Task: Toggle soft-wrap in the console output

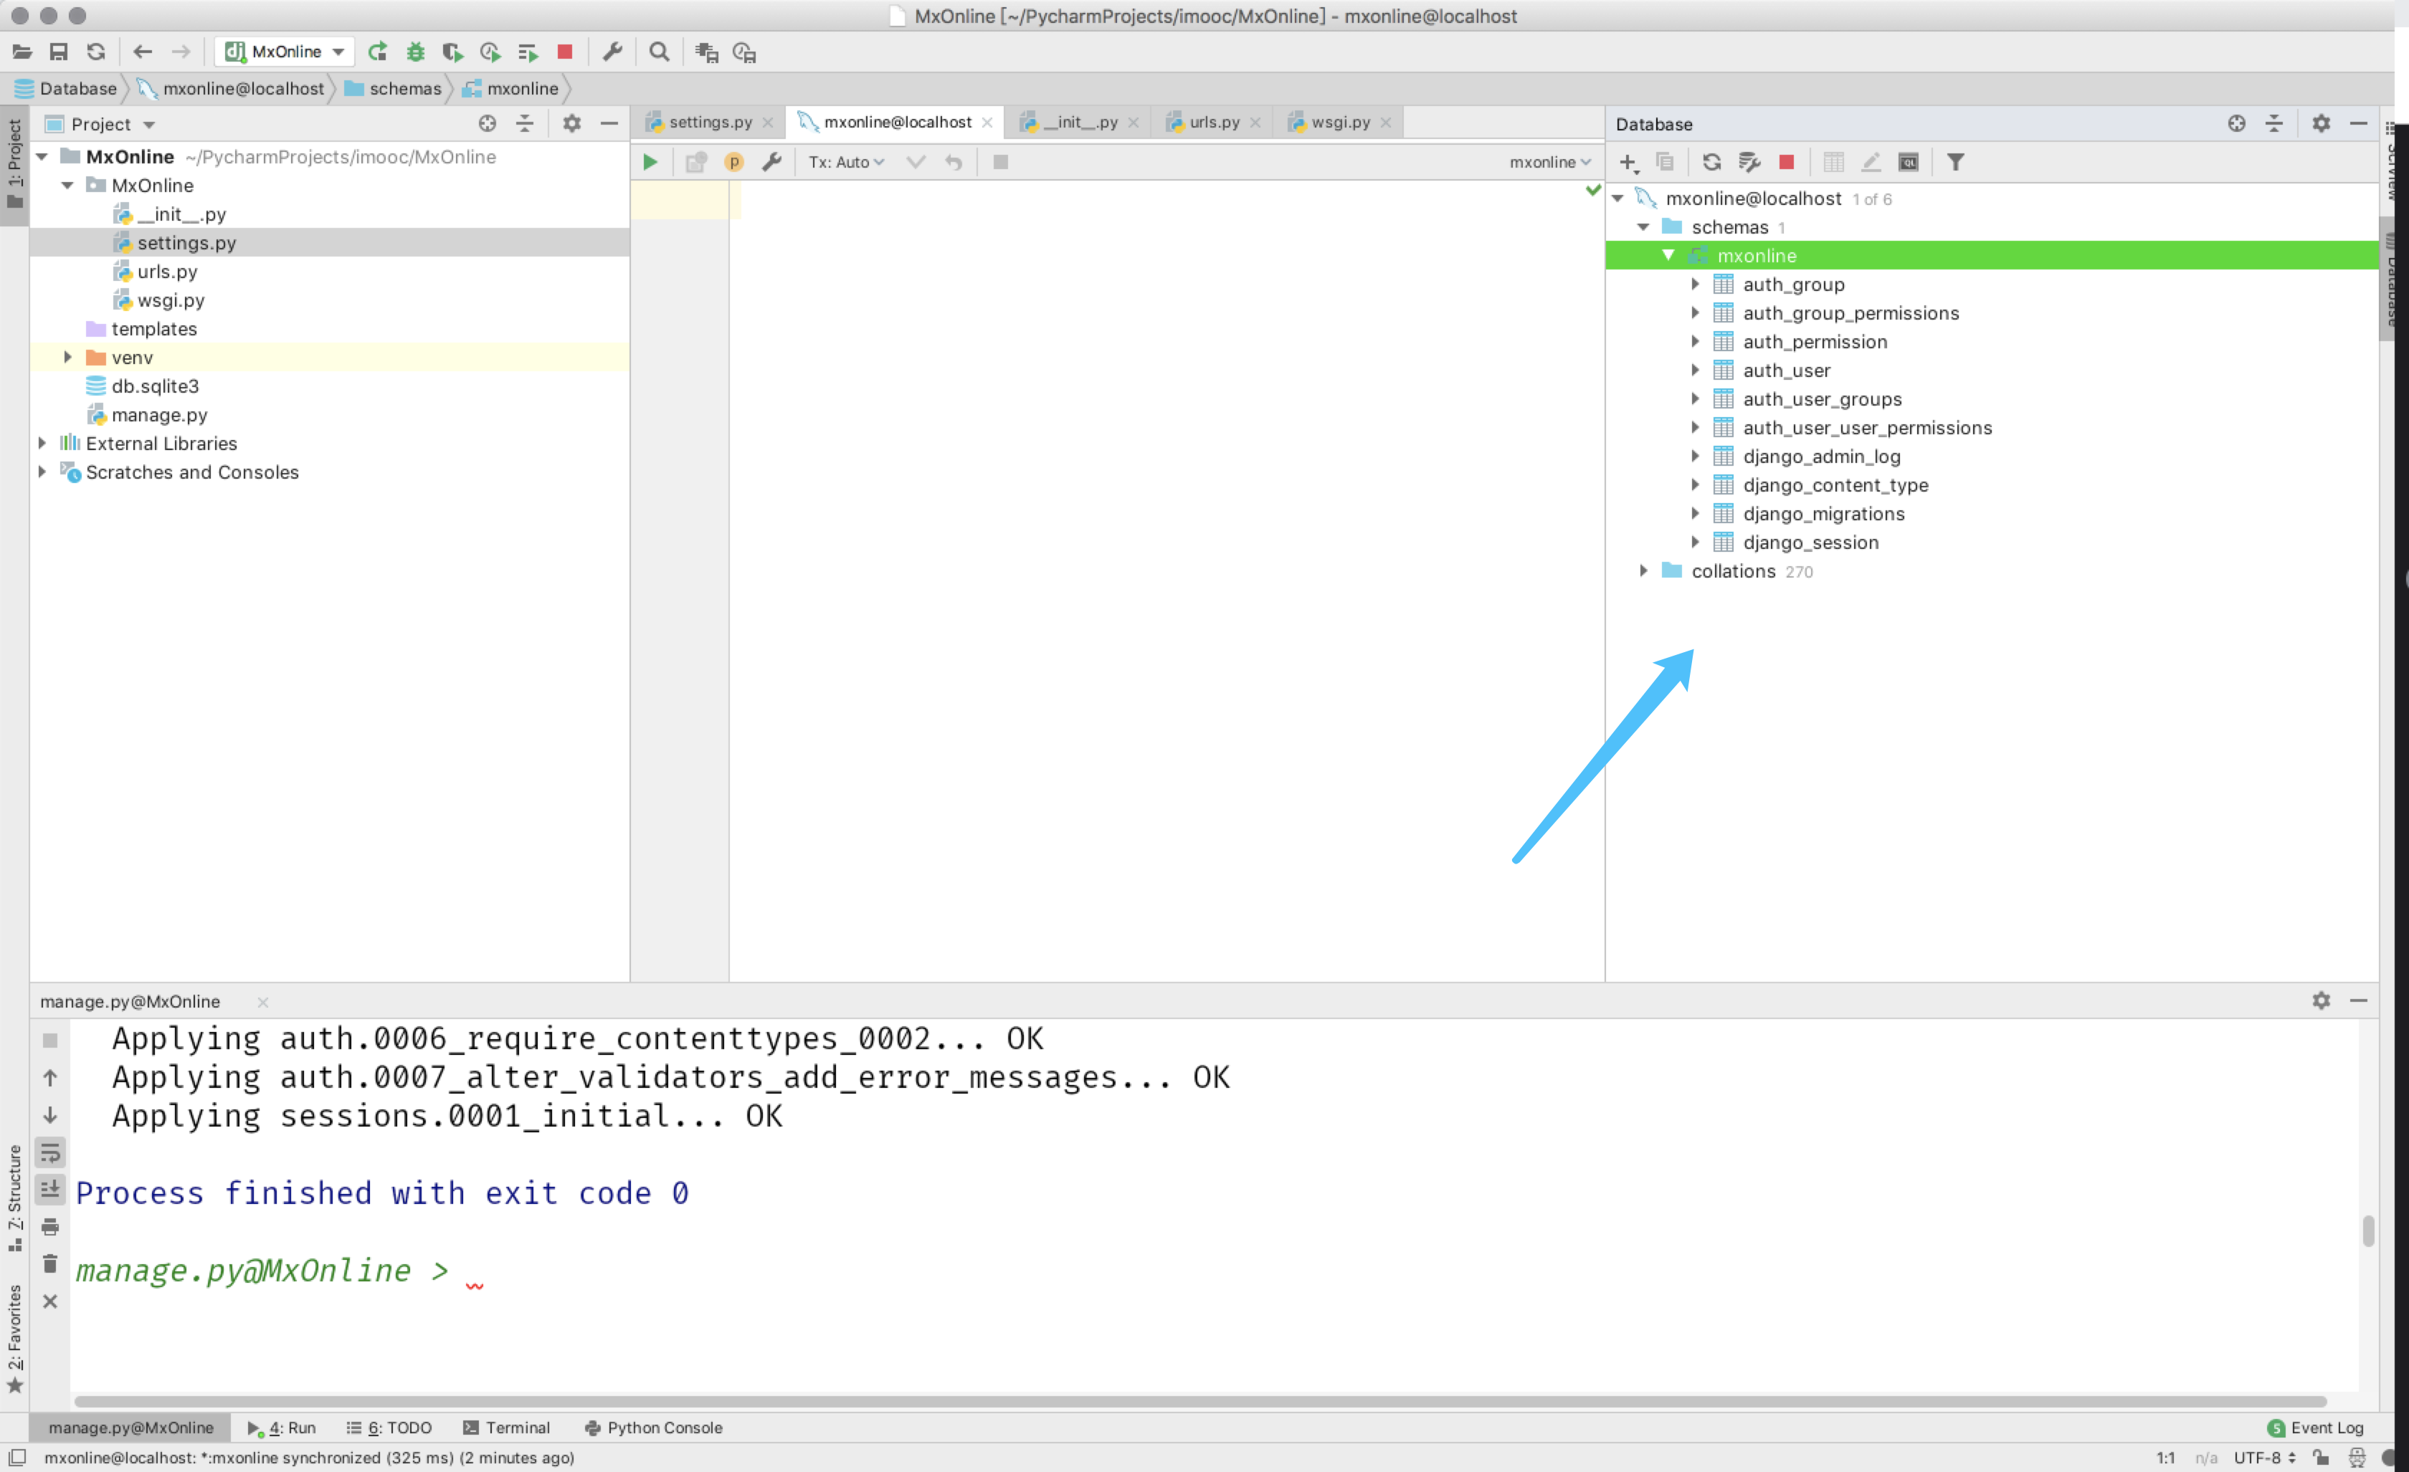Action: click(x=50, y=1152)
